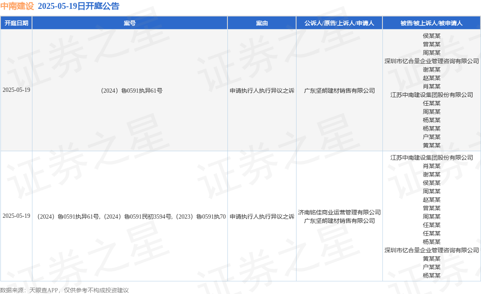The image size is (481, 294).
Task: Select 周某某 directly below 侯某某 in second row
Action: point(432,192)
